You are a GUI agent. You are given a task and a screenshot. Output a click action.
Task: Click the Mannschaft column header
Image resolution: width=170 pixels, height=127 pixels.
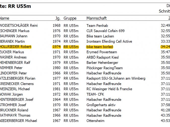(96, 18)
